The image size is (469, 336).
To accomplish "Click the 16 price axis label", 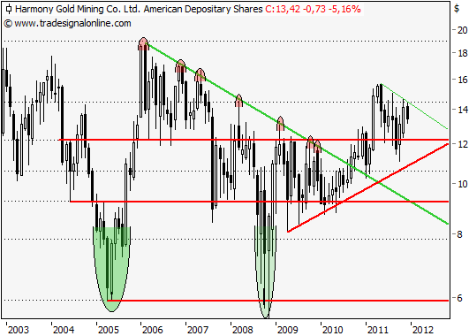I will 463,80.
